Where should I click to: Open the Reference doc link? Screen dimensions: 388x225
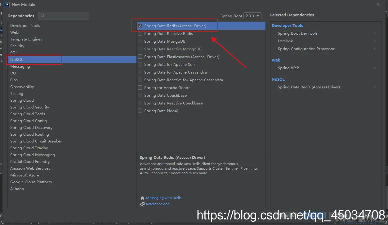pyautogui.click(x=158, y=204)
